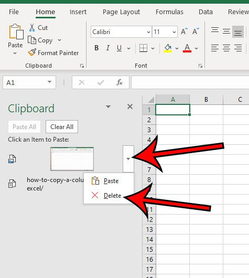Click the Center align text icon

[226, 48]
